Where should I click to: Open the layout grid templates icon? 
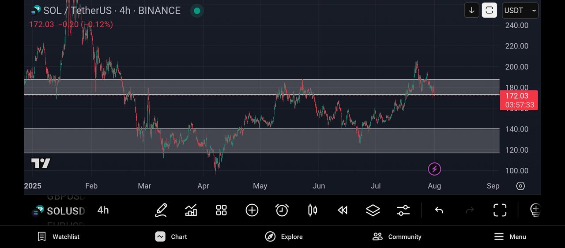pos(221,210)
